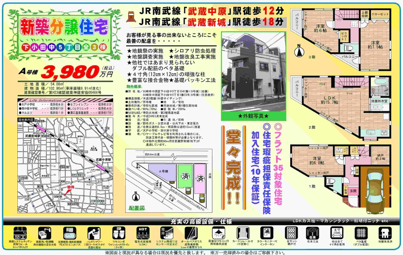Click the north compass on the floor plan
Image resolution: width=403 pixels, height=255 pixels.
point(299,51)
